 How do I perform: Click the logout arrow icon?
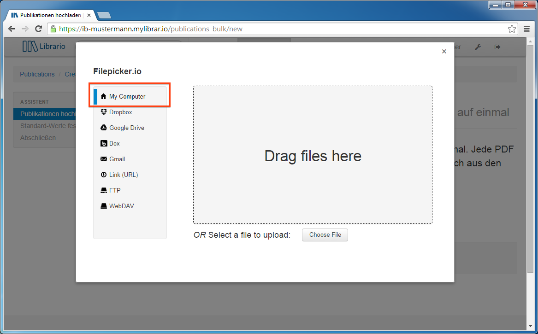coord(497,47)
